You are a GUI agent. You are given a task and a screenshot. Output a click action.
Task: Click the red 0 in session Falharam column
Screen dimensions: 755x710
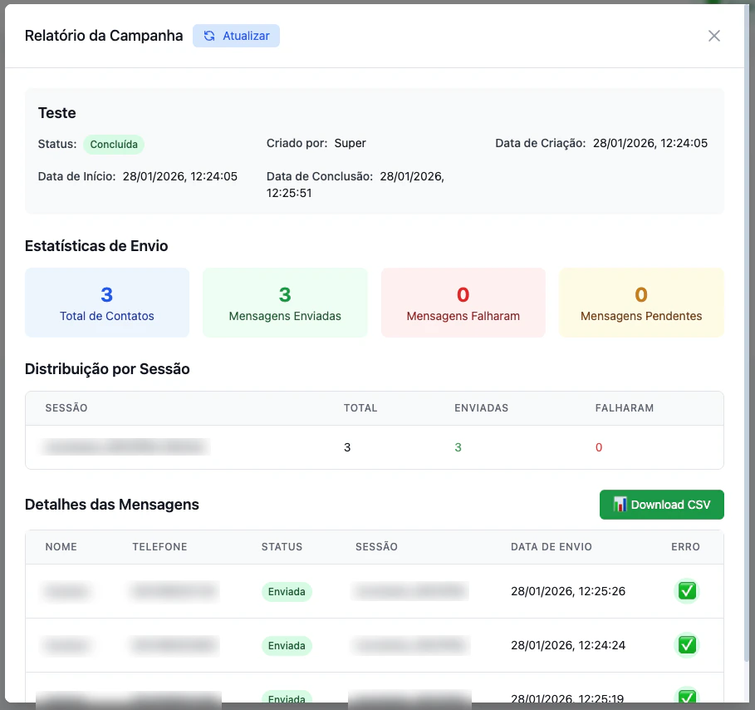pos(599,447)
